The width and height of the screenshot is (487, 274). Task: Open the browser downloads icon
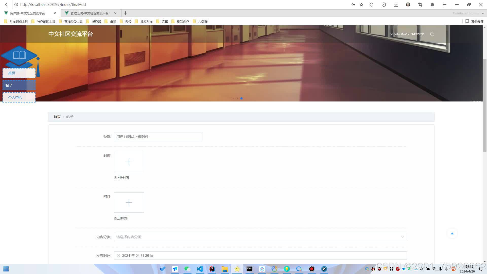[396, 5]
